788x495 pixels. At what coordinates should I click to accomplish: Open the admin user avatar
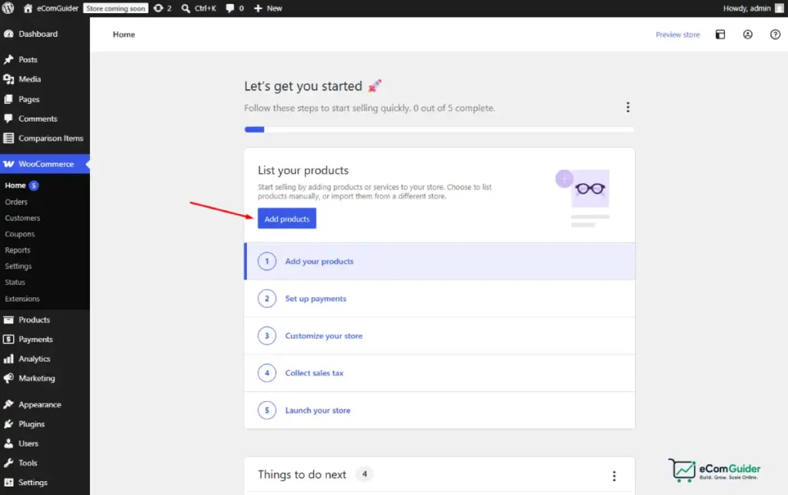[x=779, y=8]
